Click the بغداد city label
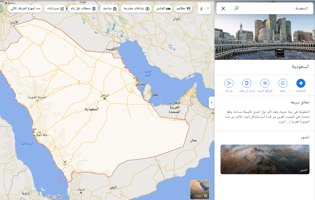The width and height of the screenshot is (315, 200). coord(83,2)
